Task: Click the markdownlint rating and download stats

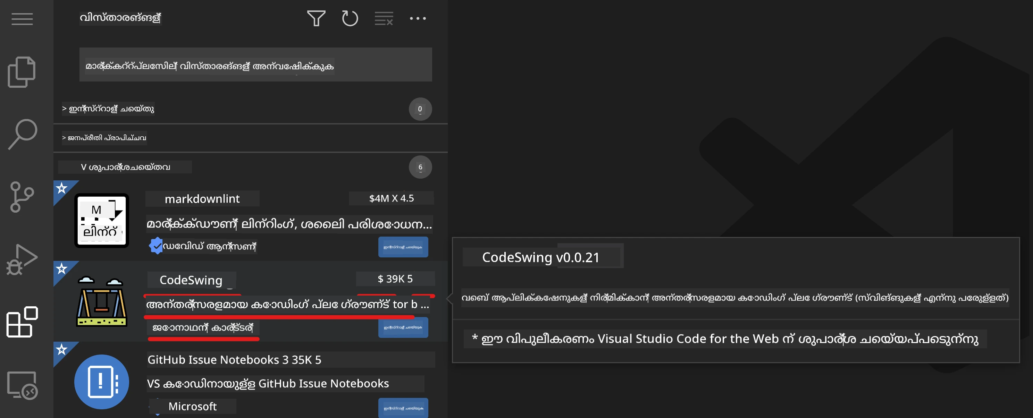Action: point(392,198)
